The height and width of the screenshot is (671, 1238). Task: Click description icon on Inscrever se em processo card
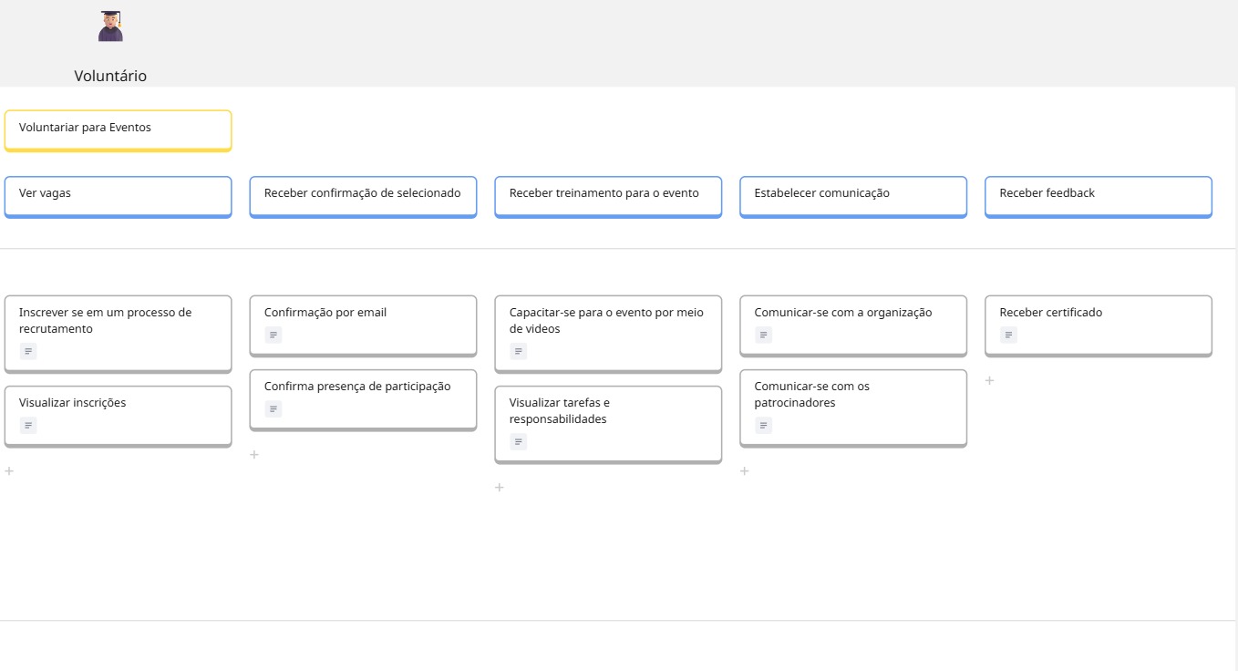(28, 352)
